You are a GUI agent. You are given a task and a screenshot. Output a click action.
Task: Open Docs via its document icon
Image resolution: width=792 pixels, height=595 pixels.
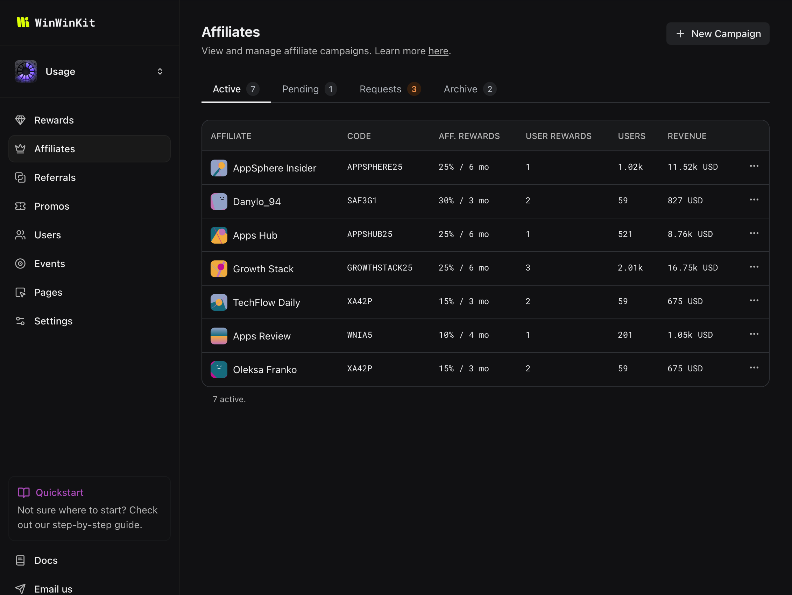point(21,560)
